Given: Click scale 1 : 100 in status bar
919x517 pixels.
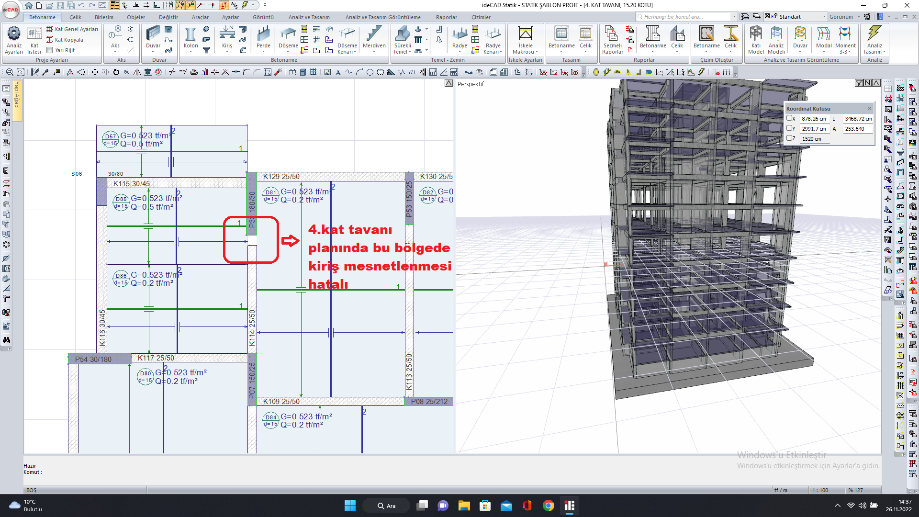Looking at the screenshot, I should pyautogui.click(x=820, y=490).
